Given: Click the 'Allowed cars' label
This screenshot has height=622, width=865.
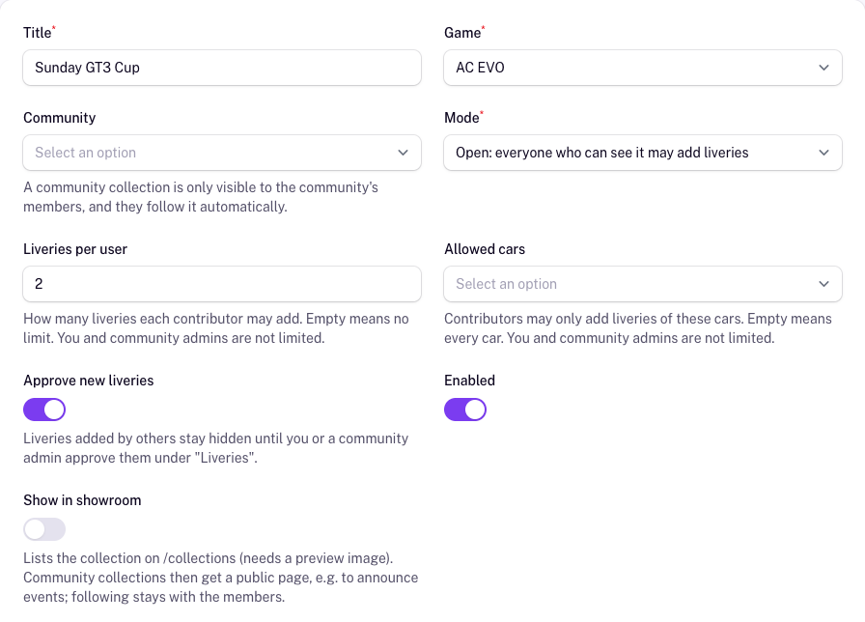Looking at the screenshot, I should coord(485,249).
